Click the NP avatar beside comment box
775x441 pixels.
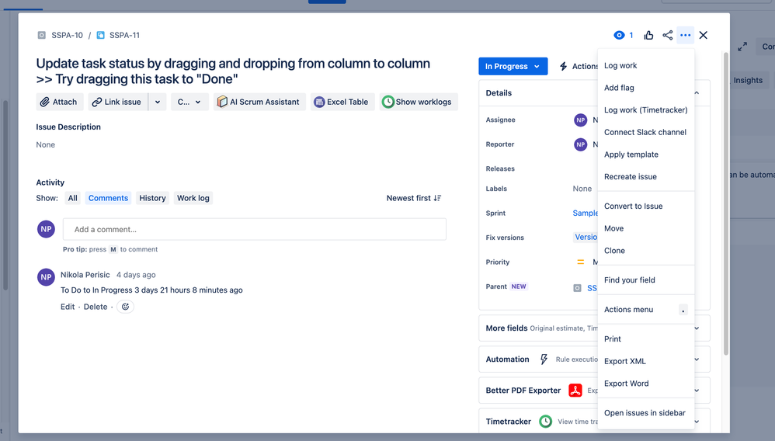click(46, 229)
